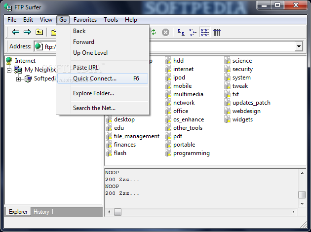Choose Paste URL from Go menu

(103, 68)
